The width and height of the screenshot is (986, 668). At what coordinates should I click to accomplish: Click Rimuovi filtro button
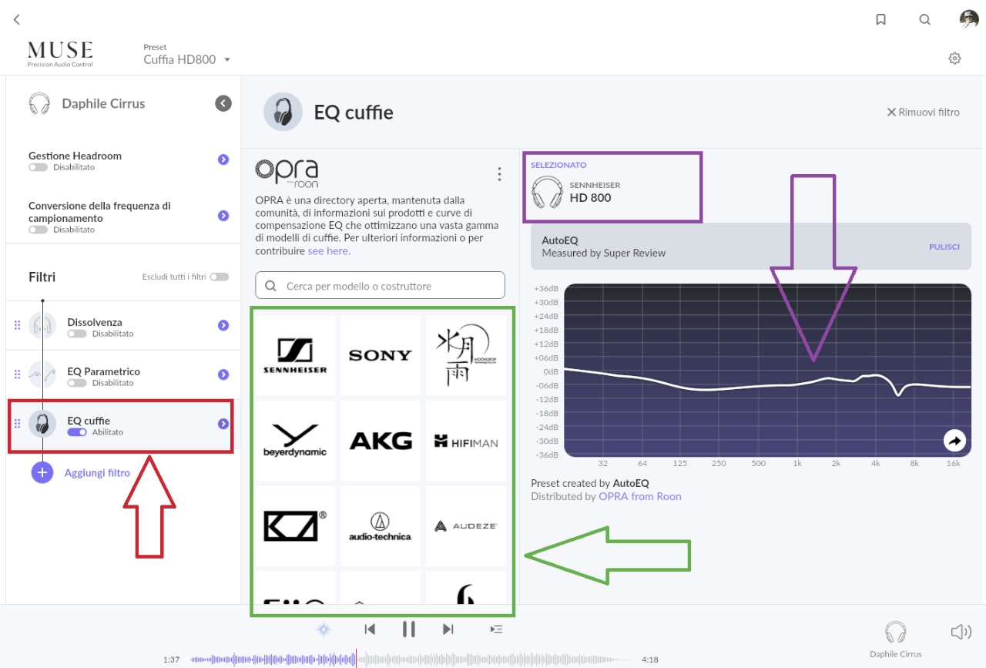[923, 112]
